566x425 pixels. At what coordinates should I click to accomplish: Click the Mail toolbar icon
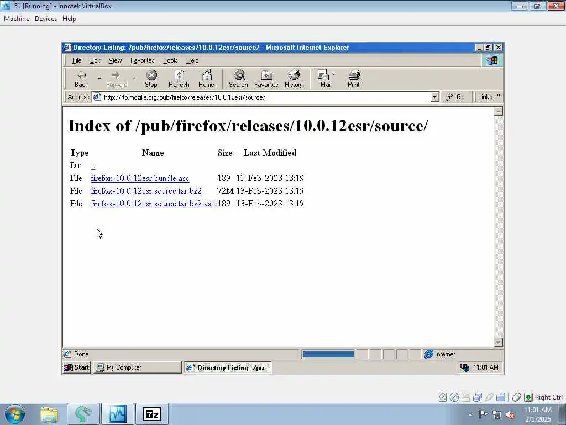(325, 79)
